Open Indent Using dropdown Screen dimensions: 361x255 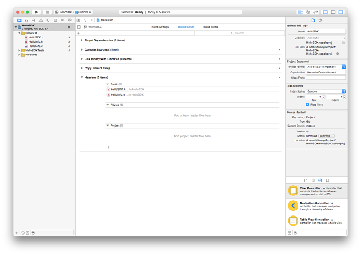pyautogui.click(x=326, y=91)
